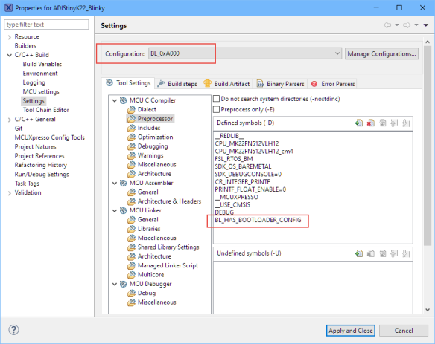Select Architecture & Headers item
The height and width of the screenshot is (344, 435).
pyautogui.click(x=169, y=201)
